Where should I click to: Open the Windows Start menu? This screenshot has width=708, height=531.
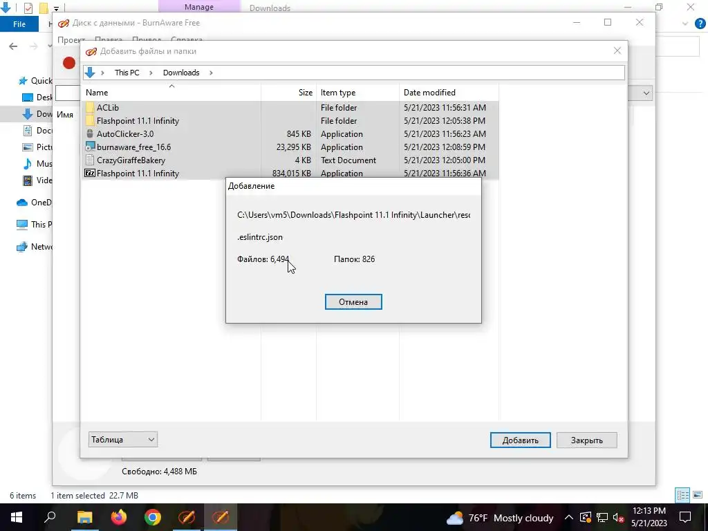[17, 517]
